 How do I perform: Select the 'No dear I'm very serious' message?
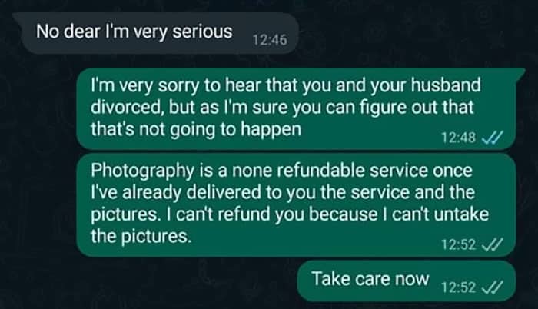156,33
